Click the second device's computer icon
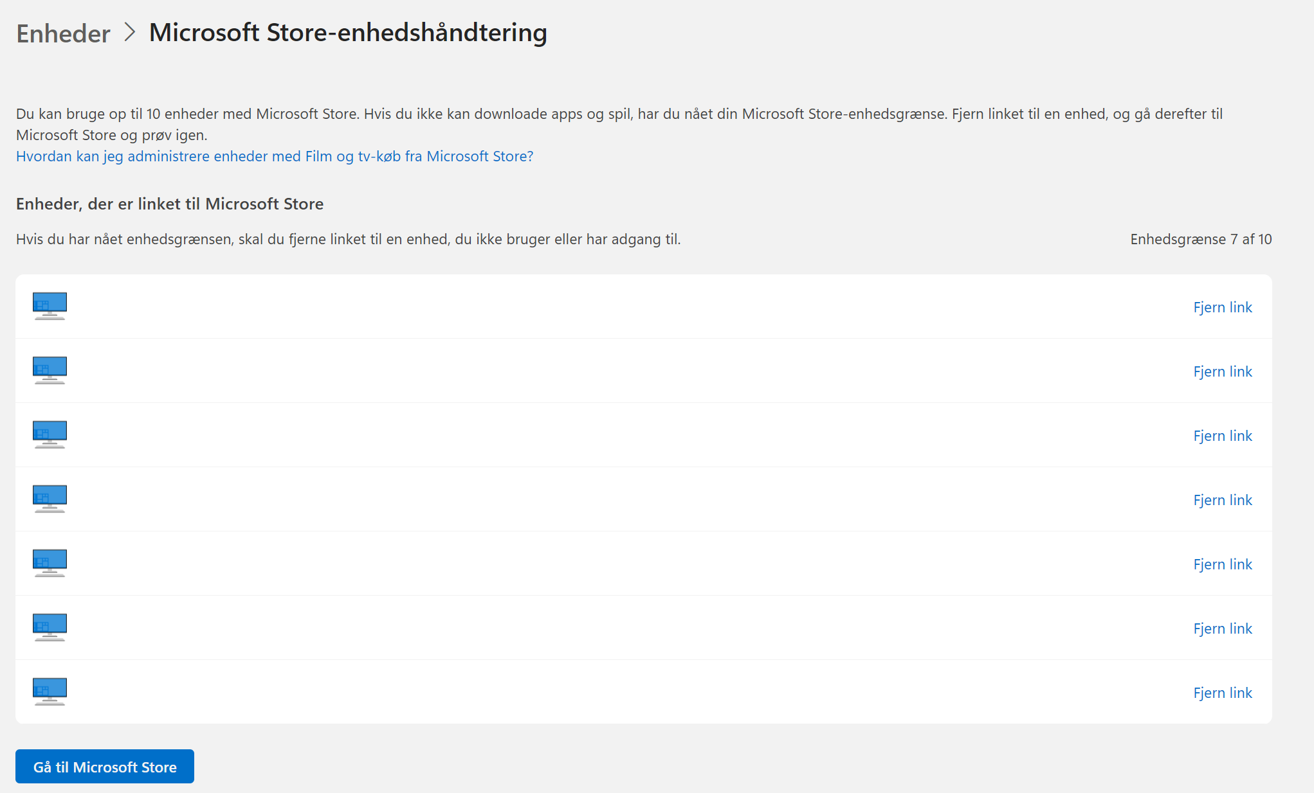The width and height of the screenshot is (1314, 793). (x=50, y=371)
